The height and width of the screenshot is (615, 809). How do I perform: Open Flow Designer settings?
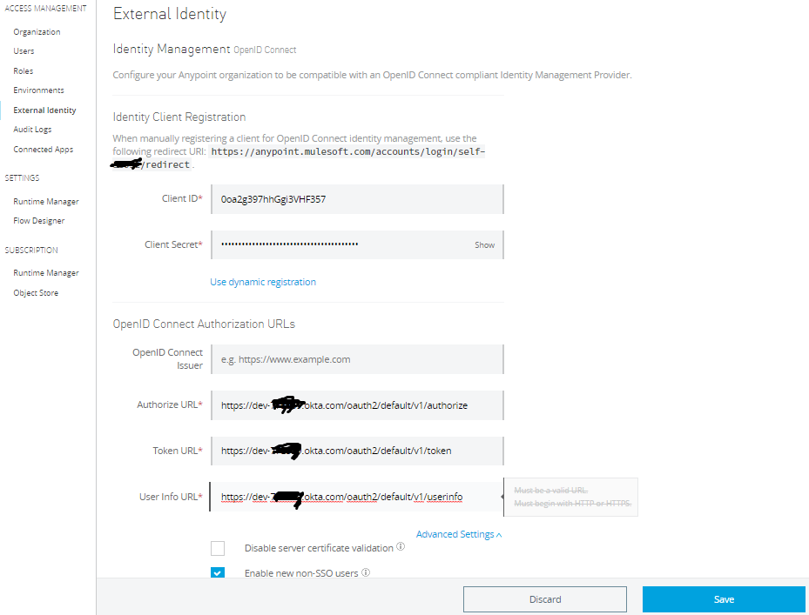point(39,221)
